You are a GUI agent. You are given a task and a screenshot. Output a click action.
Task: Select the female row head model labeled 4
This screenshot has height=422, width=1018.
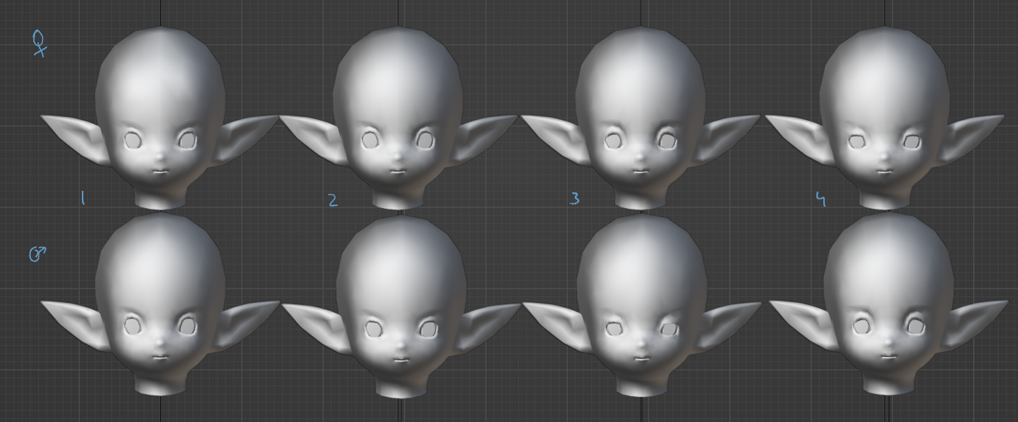click(884, 118)
